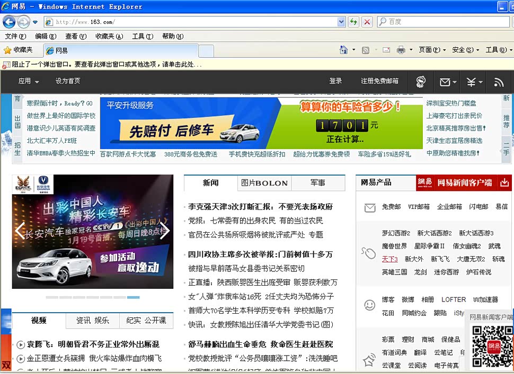
Task: Expand the Print dropdown arrow
Action: click(411, 50)
